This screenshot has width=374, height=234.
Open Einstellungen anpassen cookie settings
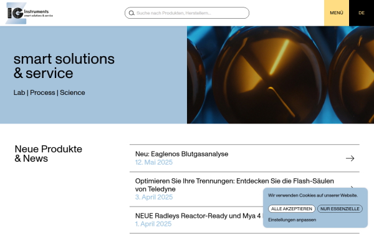292,220
